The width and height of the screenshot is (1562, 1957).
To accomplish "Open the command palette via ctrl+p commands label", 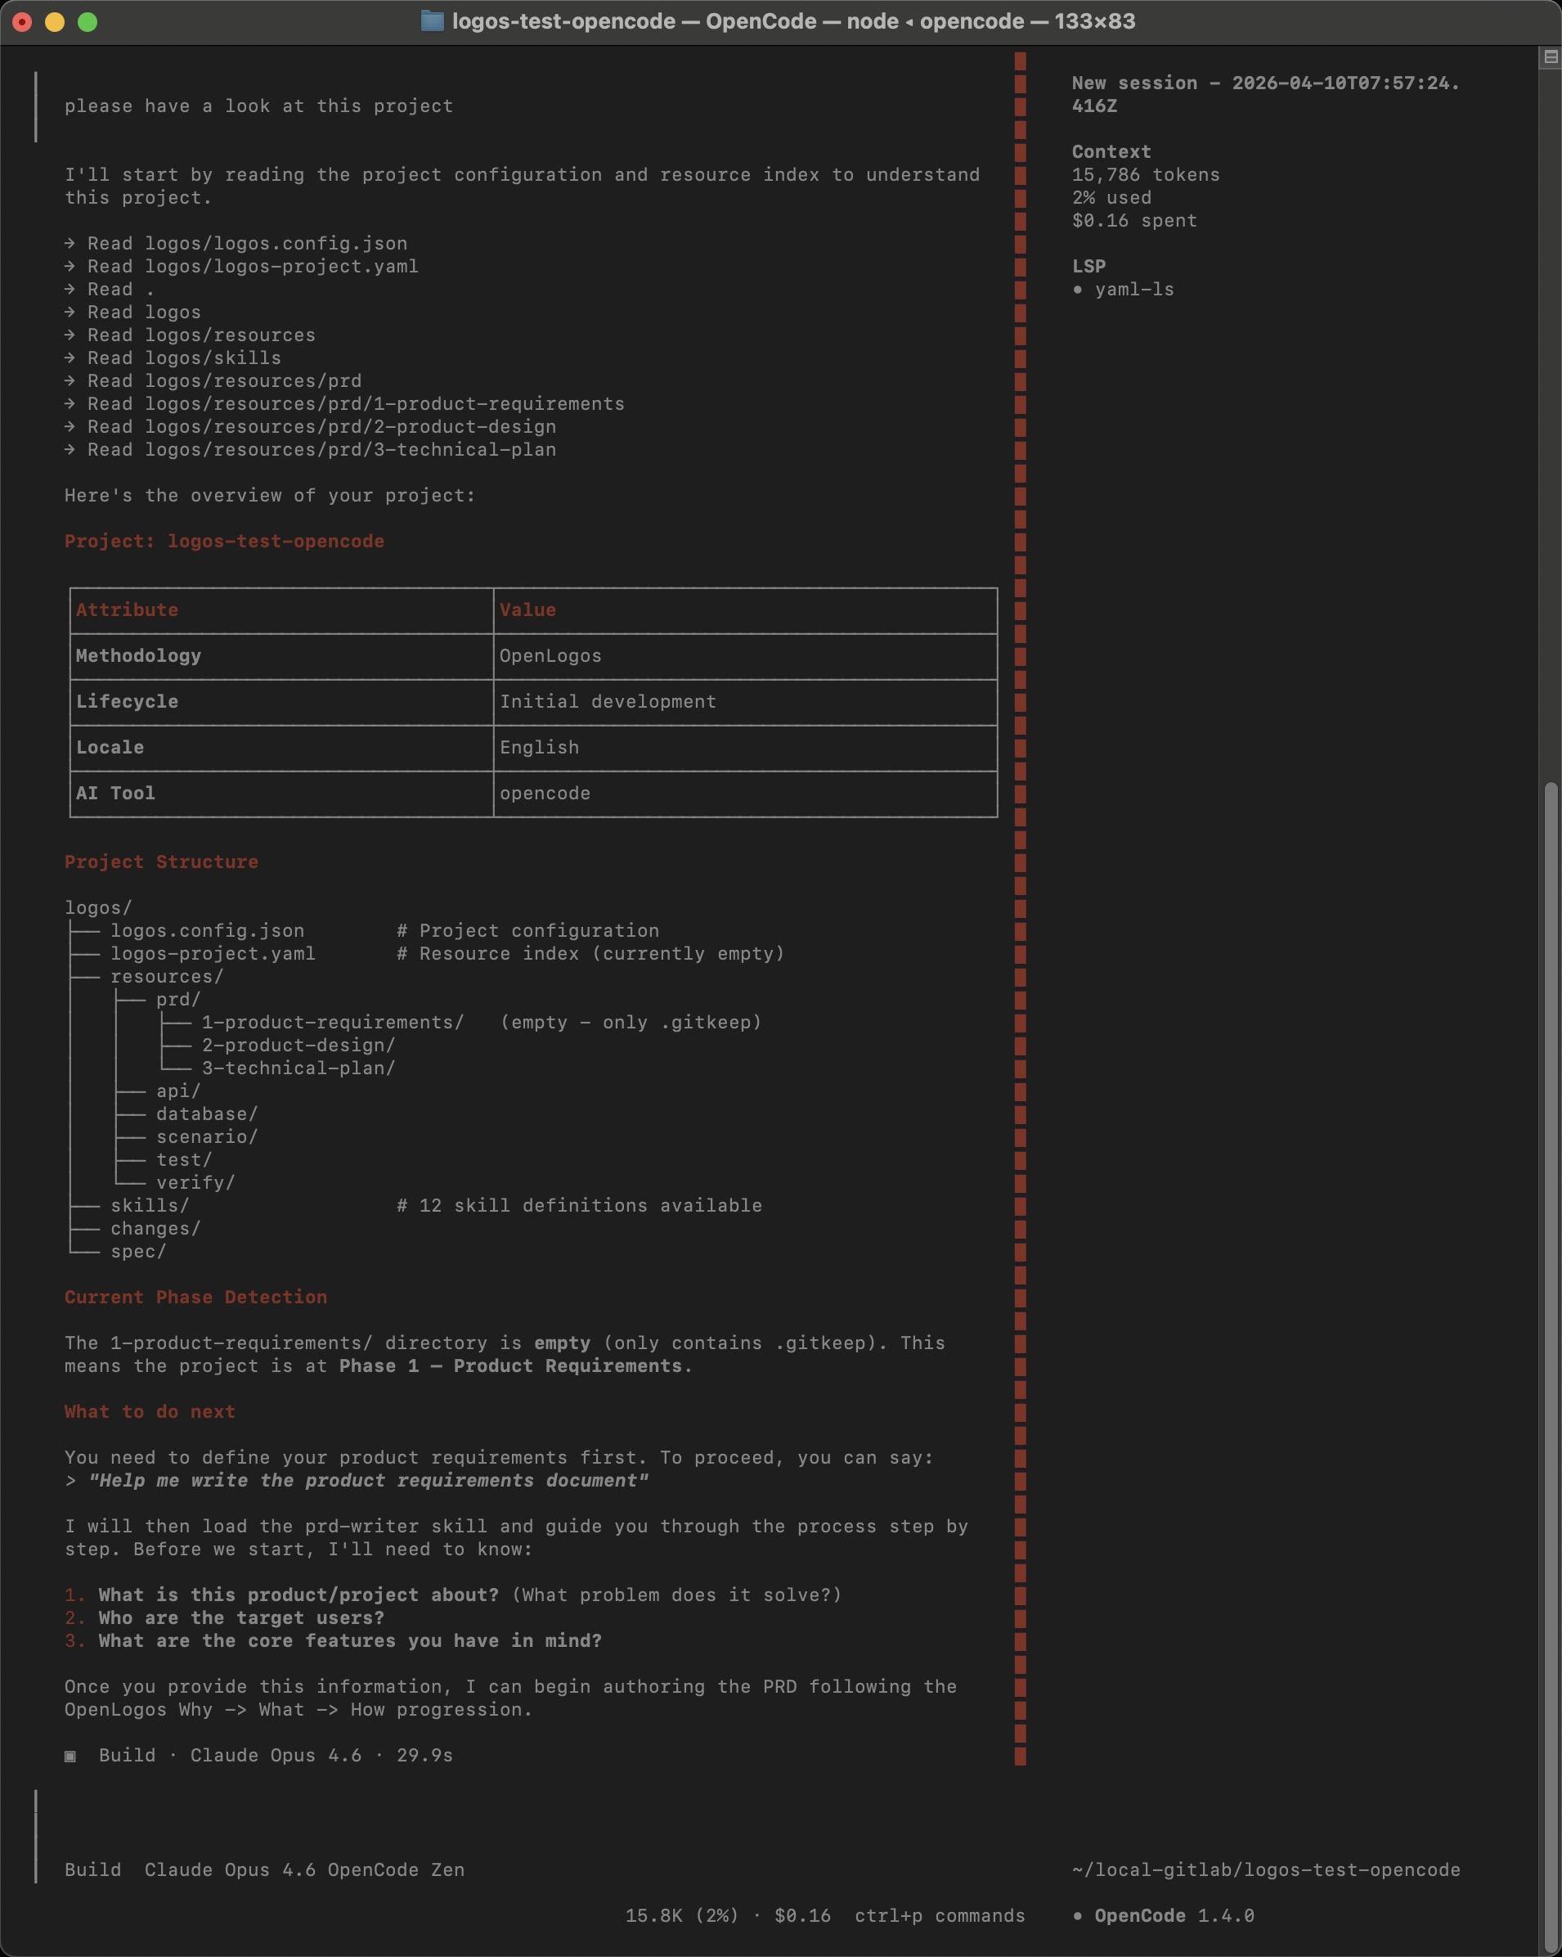I will click(x=938, y=1915).
